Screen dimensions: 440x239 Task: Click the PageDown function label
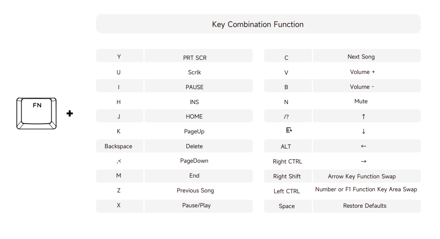(194, 161)
